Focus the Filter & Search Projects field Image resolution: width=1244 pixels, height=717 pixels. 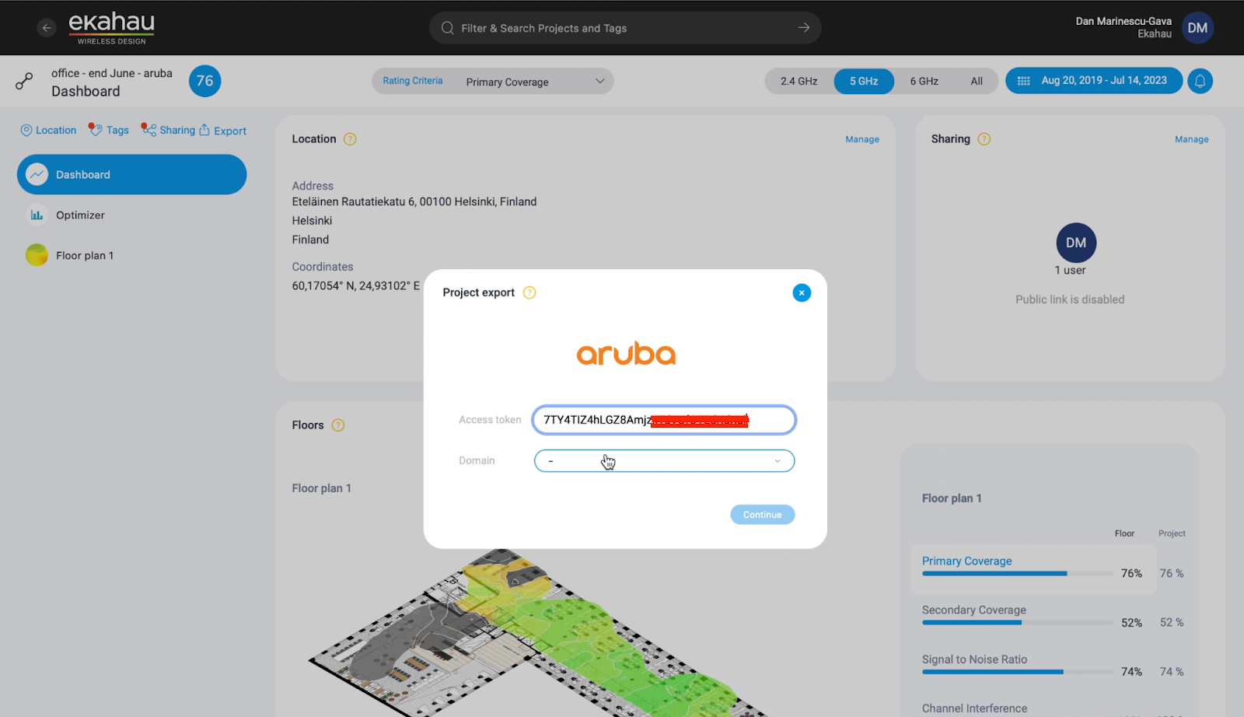pyautogui.click(x=625, y=28)
